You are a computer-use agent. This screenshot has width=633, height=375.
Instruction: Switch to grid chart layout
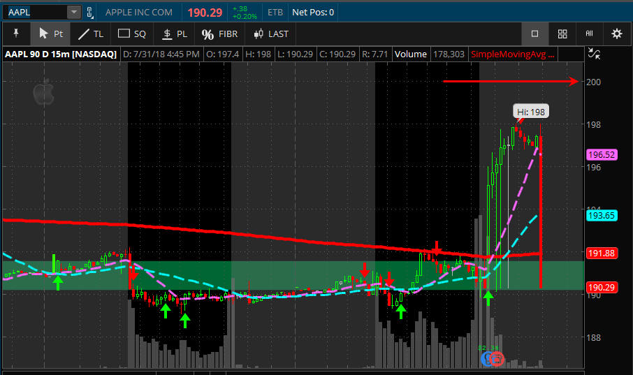click(562, 34)
